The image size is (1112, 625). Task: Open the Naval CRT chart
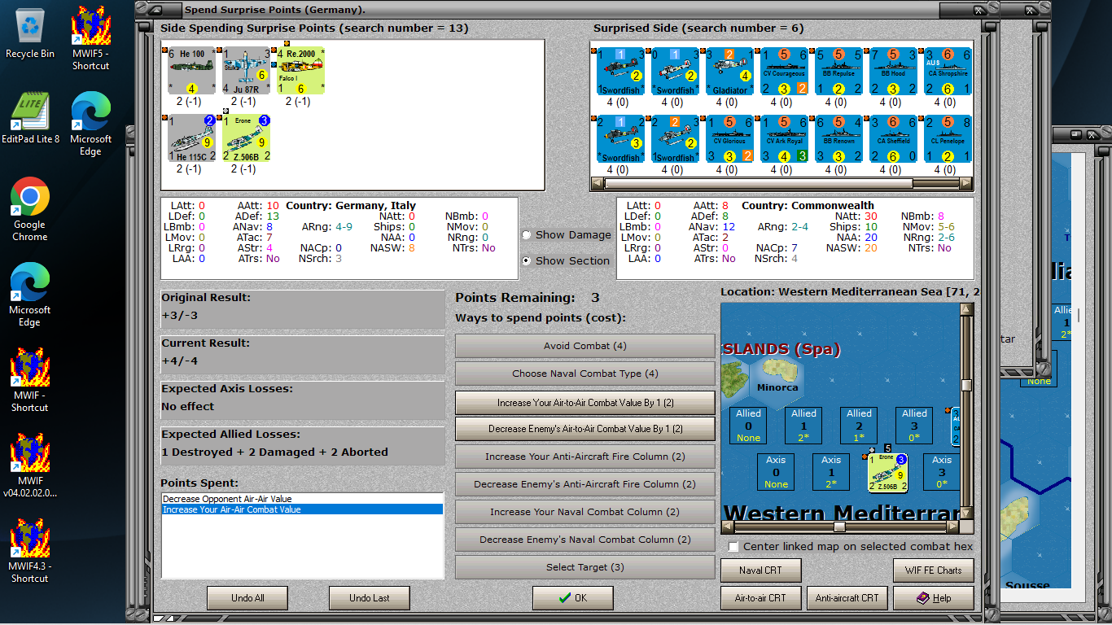[x=760, y=570]
